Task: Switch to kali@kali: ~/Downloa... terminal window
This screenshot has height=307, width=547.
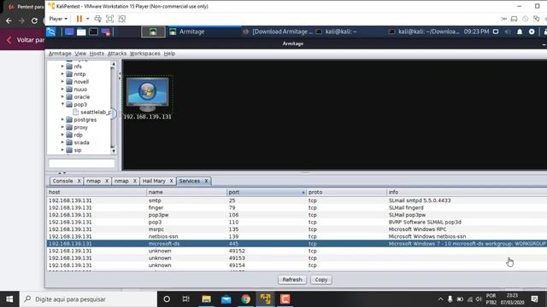Action: 424,32
